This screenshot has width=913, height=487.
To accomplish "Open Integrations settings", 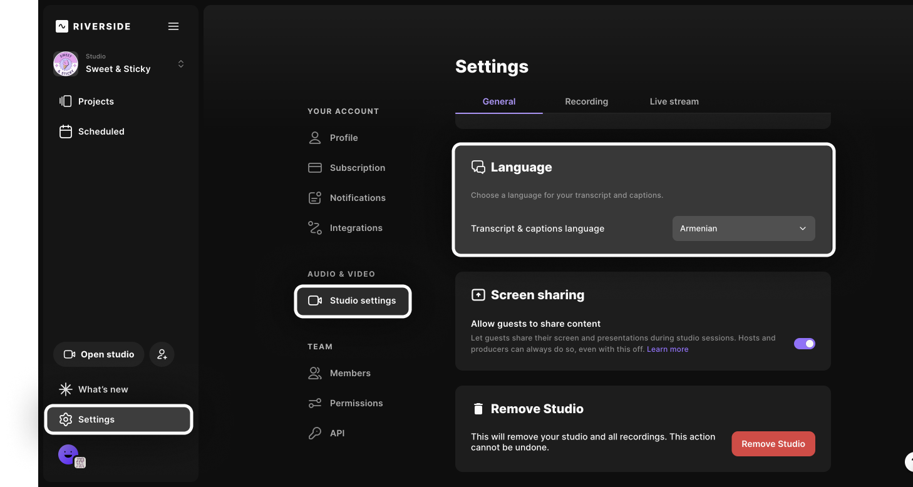I will pos(356,228).
